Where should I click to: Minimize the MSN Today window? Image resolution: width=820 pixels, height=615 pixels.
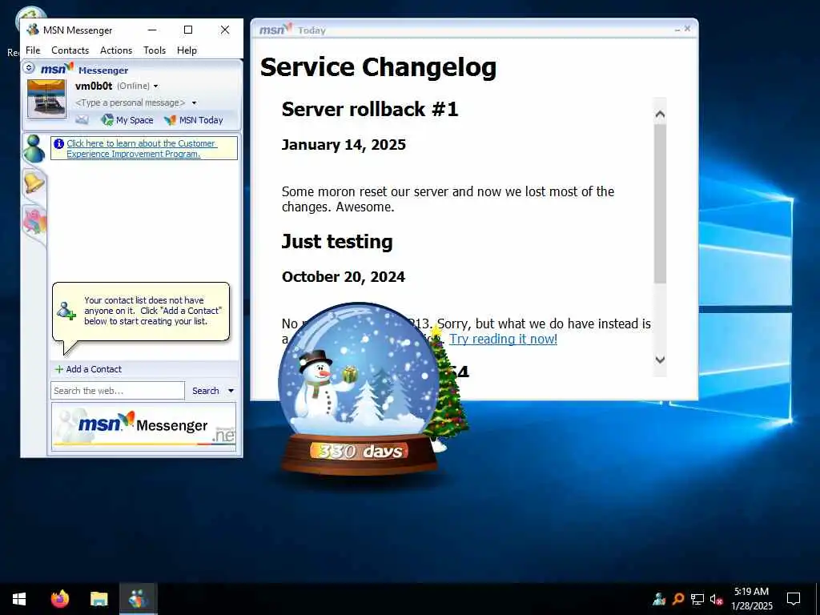click(677, 30)
